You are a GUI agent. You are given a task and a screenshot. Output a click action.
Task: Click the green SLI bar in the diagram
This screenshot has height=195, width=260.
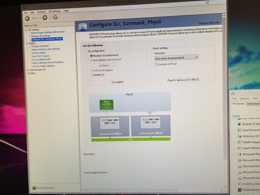pyautogui.click(x=131, y=139)
